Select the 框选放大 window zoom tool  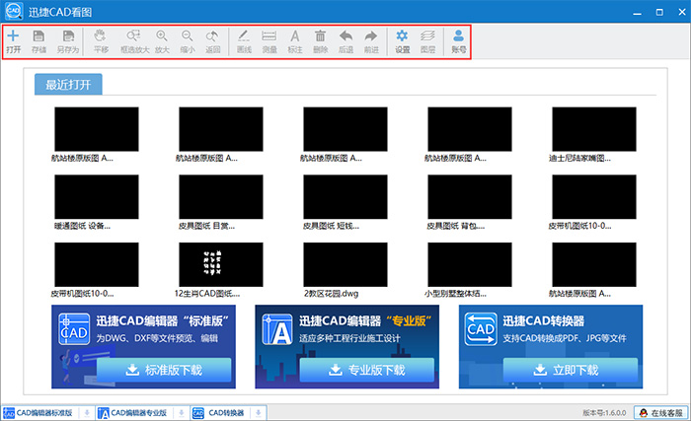(133, 35)
